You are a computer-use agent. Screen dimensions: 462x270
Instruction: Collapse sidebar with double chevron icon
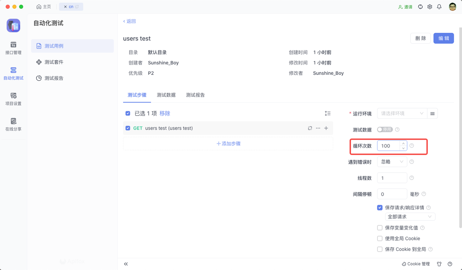point(126,264)
